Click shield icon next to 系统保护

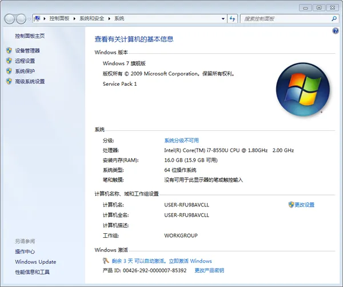[x=9, y=71]
